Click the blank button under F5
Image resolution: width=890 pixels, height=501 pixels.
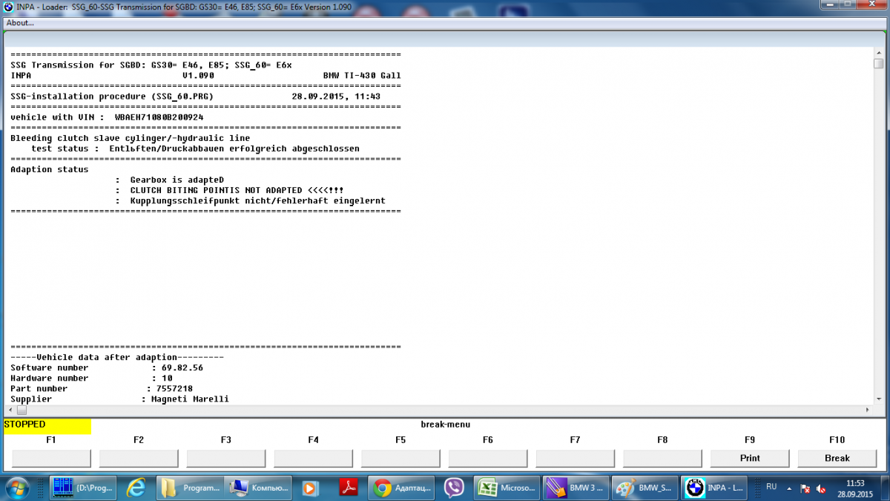pos(400,458)
